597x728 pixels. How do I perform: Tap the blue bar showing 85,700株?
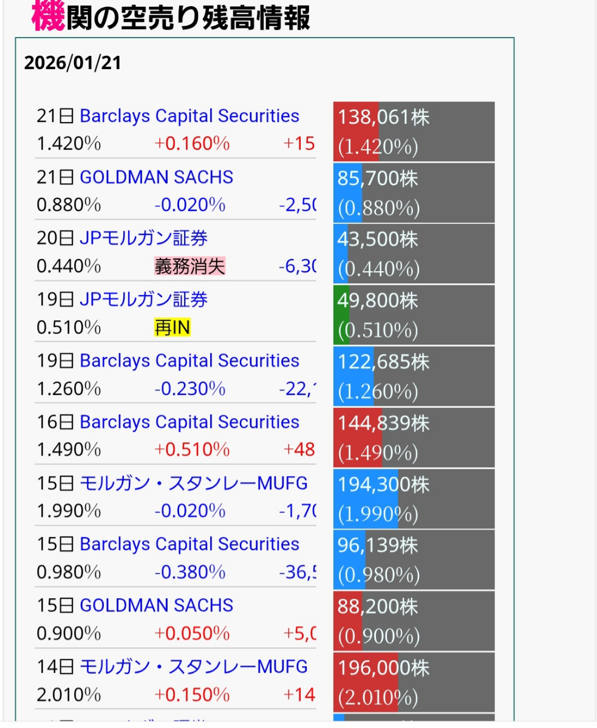point(347,192)
